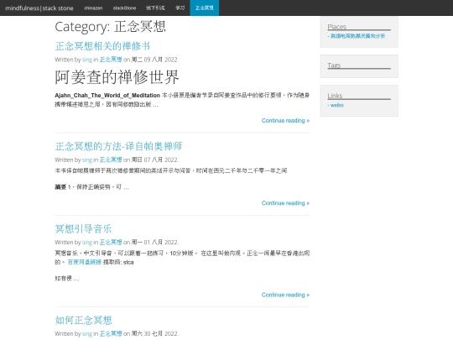Click author sing on the 09 八月 post
This screenshot has height=340, width=453.
point(87,60)
